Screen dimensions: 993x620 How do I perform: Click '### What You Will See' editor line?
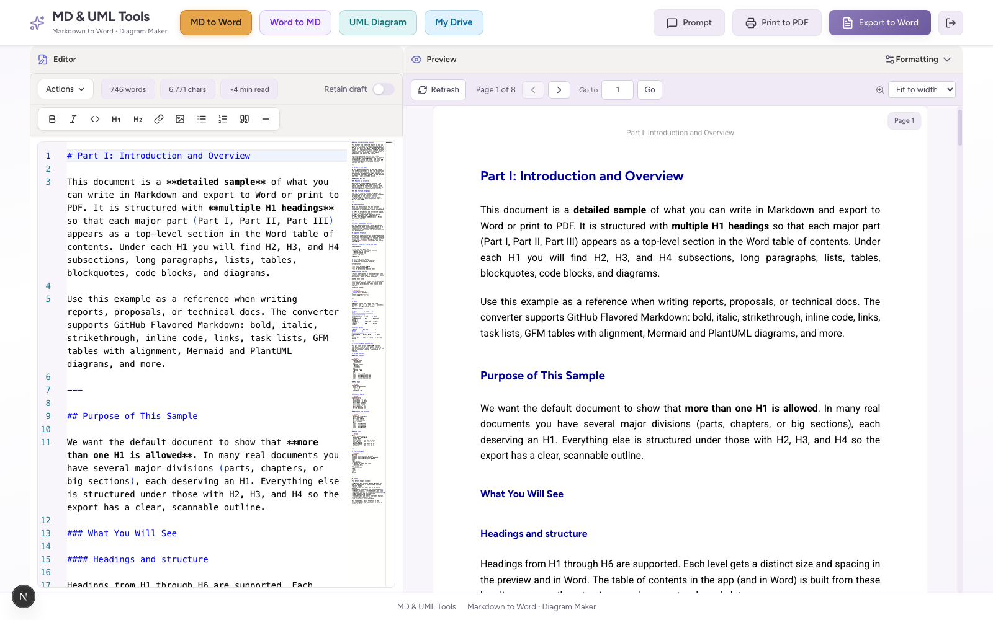(122, 533)
